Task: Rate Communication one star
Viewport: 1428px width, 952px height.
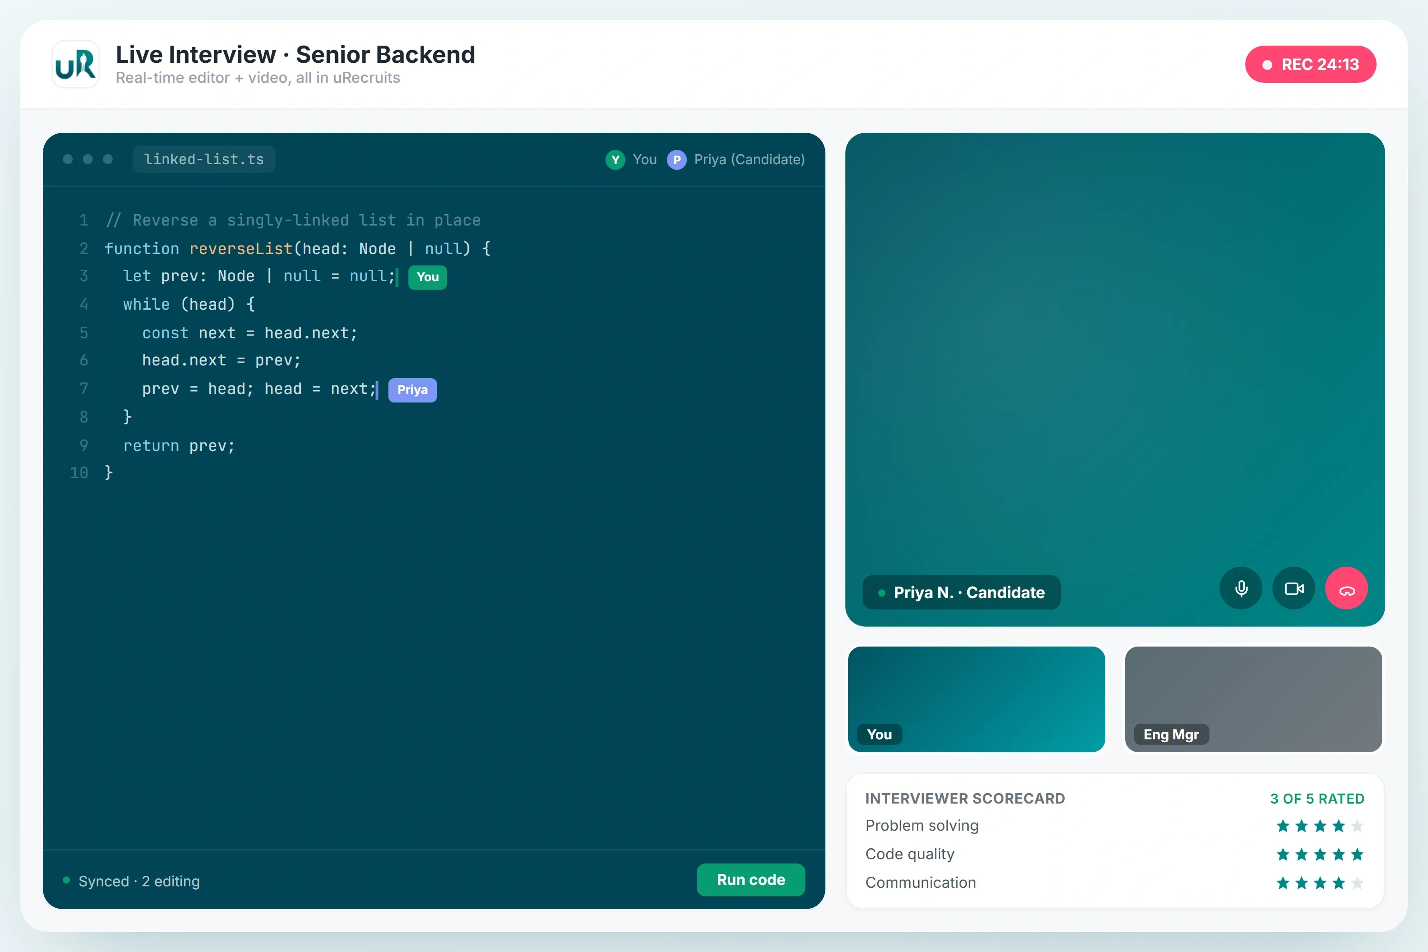Action: (1283, 883)
